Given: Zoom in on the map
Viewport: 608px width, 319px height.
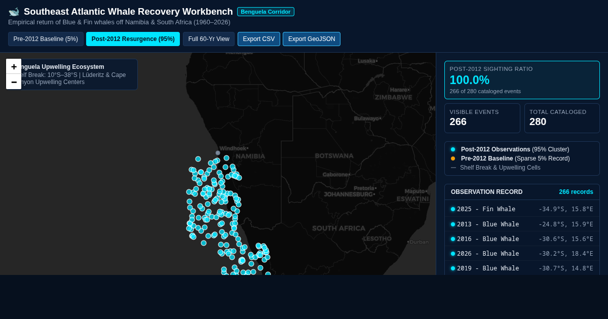Looking at the screenshot, I should tap(14, 66).
